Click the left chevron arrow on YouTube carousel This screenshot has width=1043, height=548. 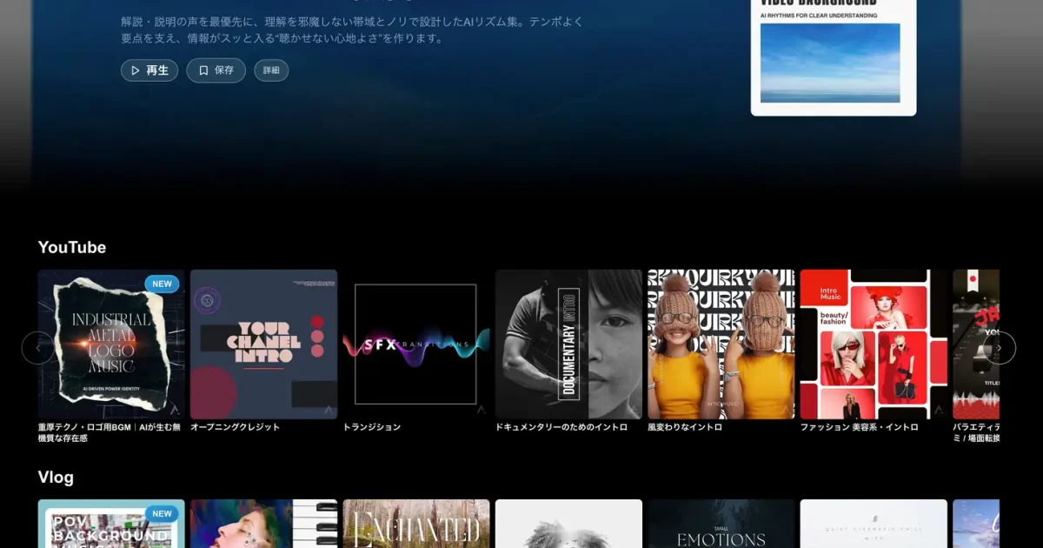[39, 347]
